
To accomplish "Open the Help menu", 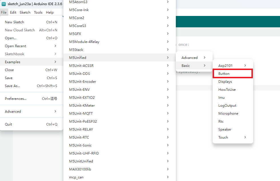I will coord(50,13).
